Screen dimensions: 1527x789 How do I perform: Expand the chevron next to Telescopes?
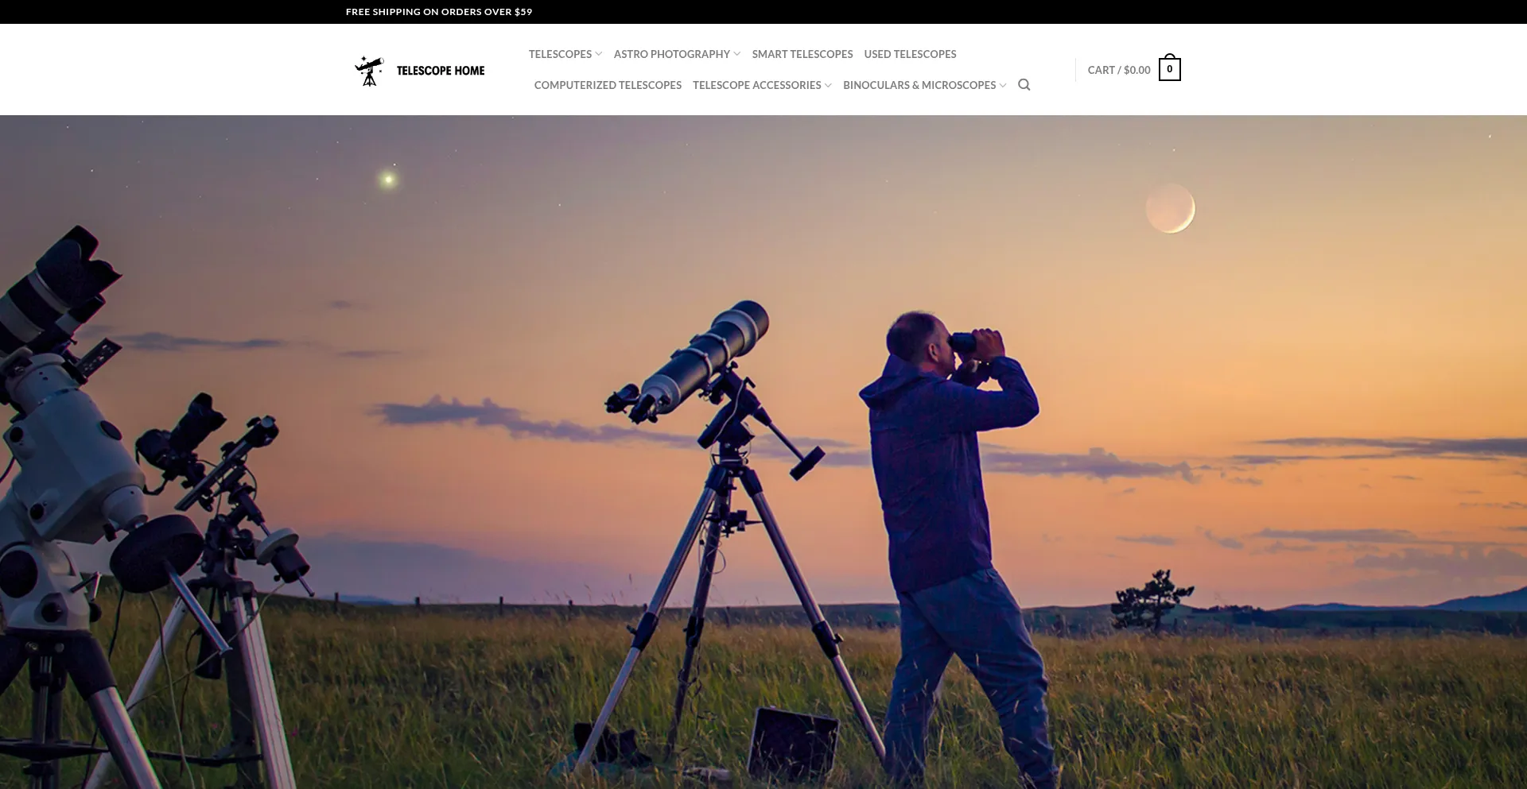click(x=599, y=54)
